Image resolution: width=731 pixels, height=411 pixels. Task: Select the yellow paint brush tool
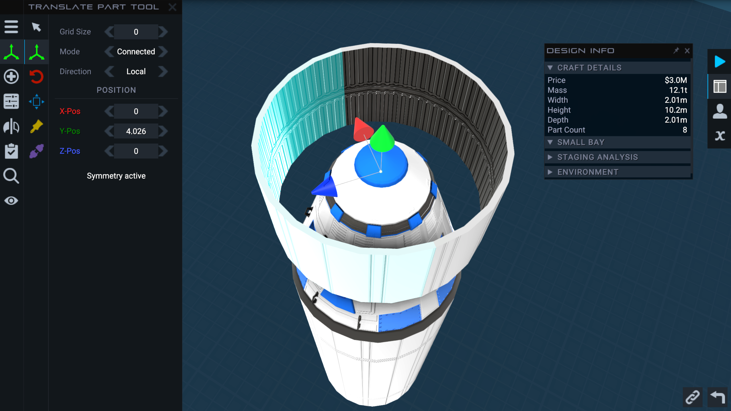pos(36,126)
